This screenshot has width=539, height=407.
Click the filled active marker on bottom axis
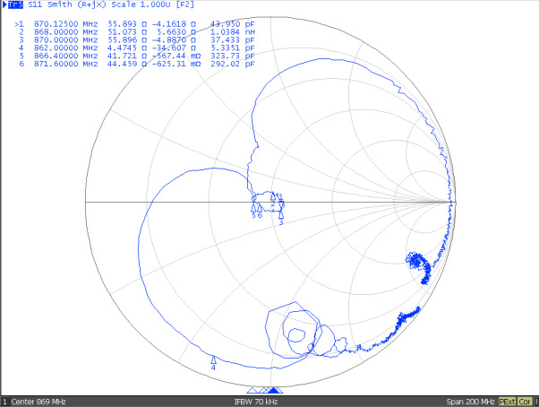[x=275, y=390]
